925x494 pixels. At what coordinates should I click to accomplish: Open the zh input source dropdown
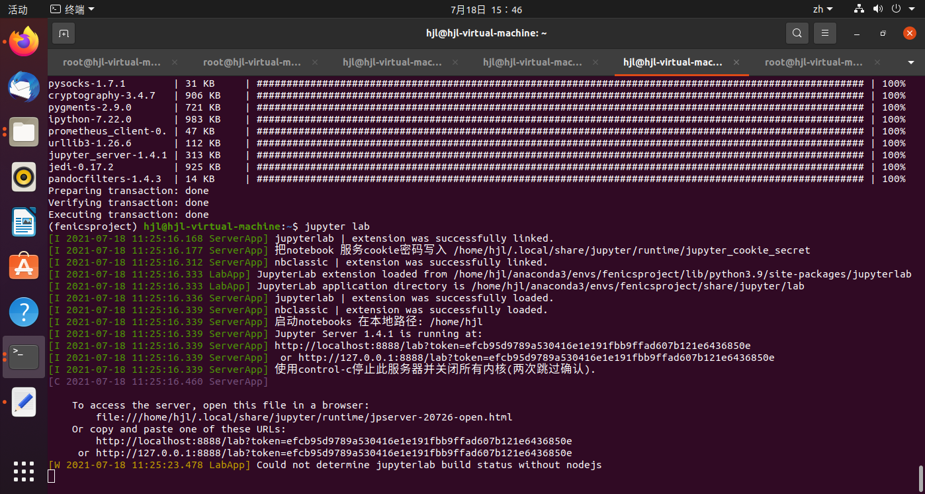coord(822,9)
